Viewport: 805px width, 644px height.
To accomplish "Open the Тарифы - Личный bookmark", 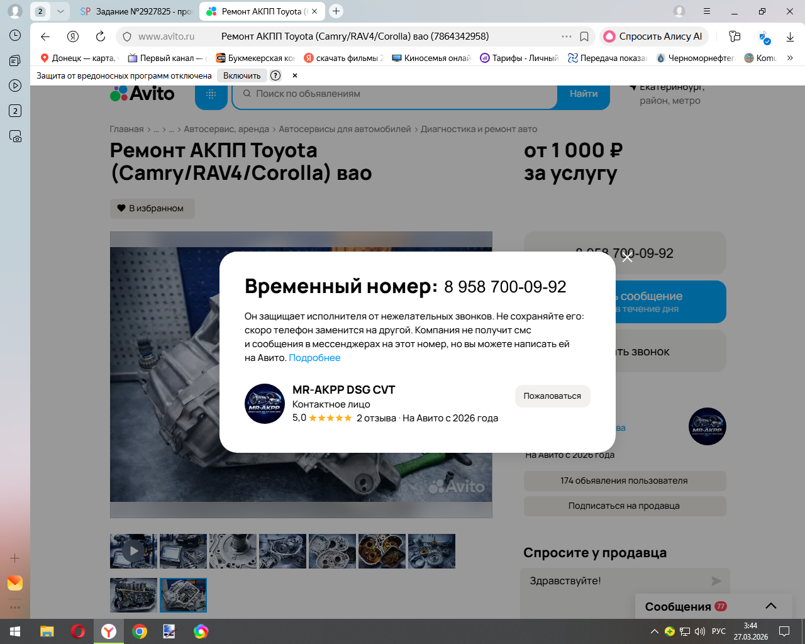I will [x=519, y=58].
